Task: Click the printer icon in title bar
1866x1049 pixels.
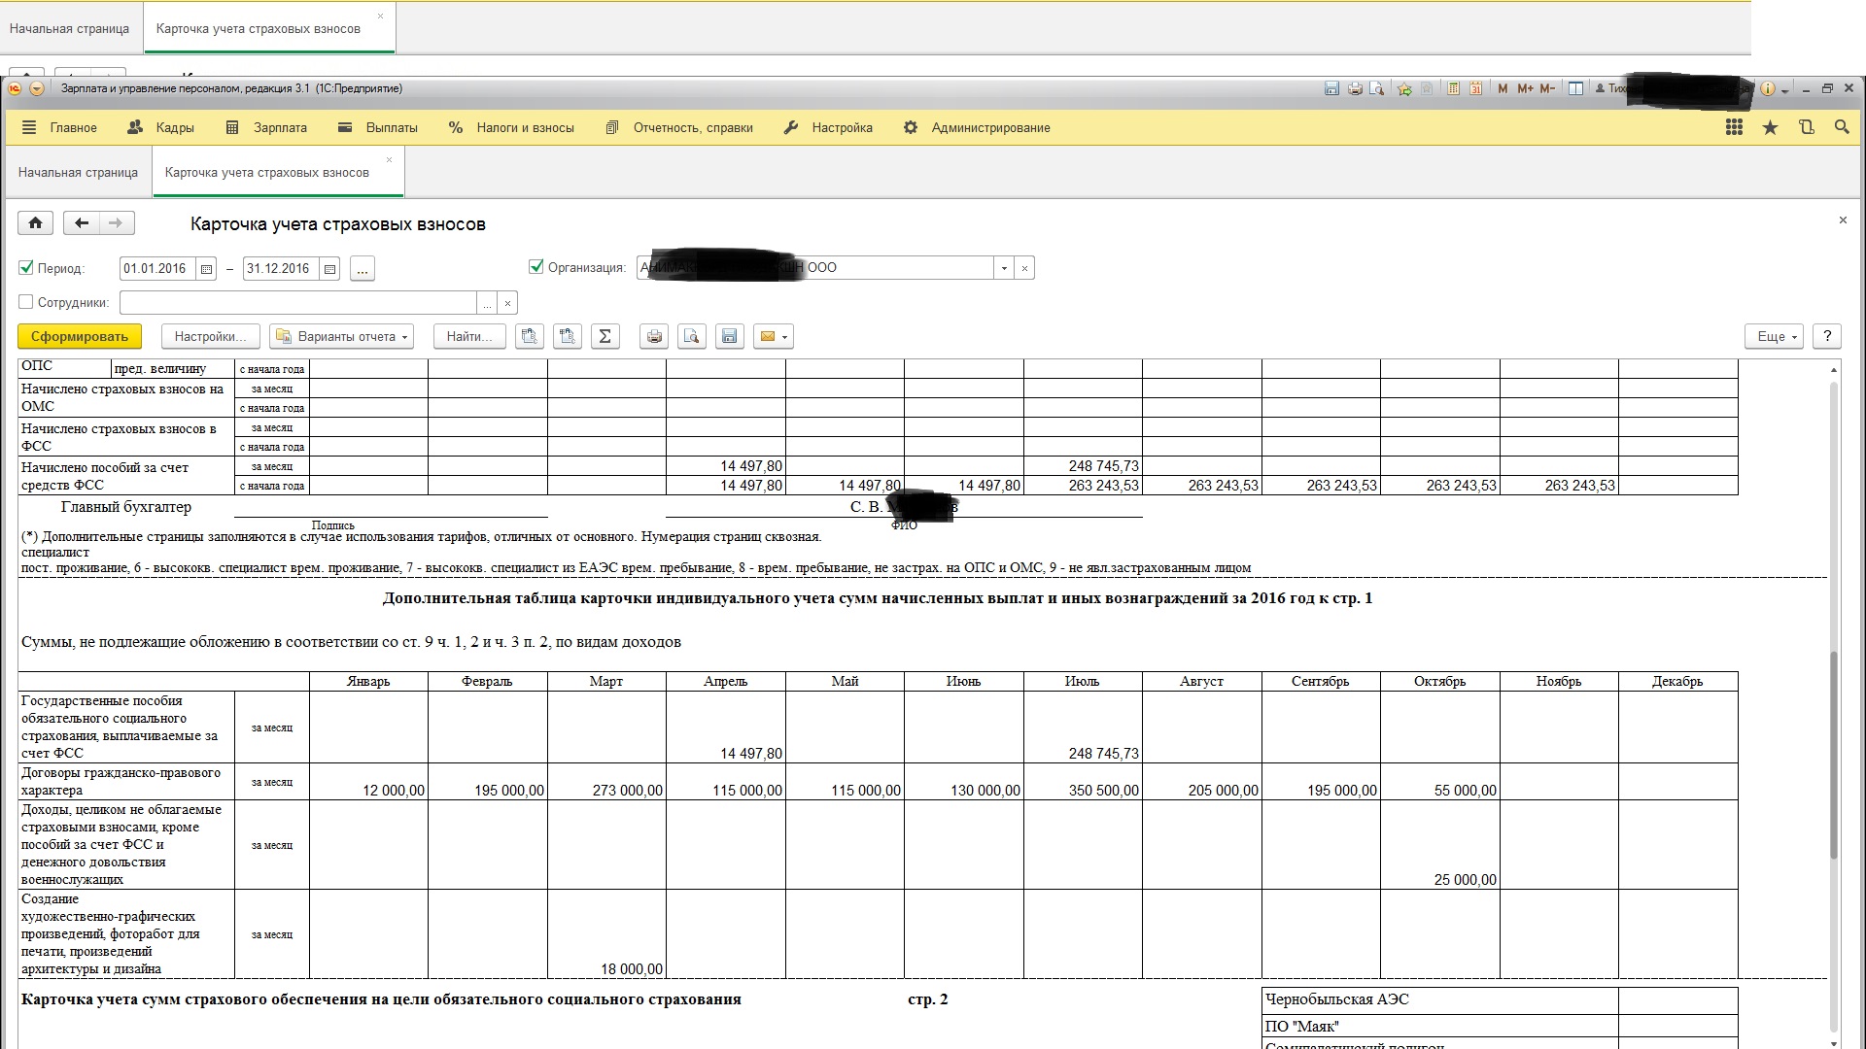Action: point(1355,88)
